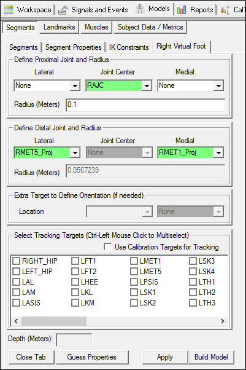The height and width of the screenshot is (370, 246).
Task: Select the LMET5 tracking target checkbox
Action: click(134, 272)
